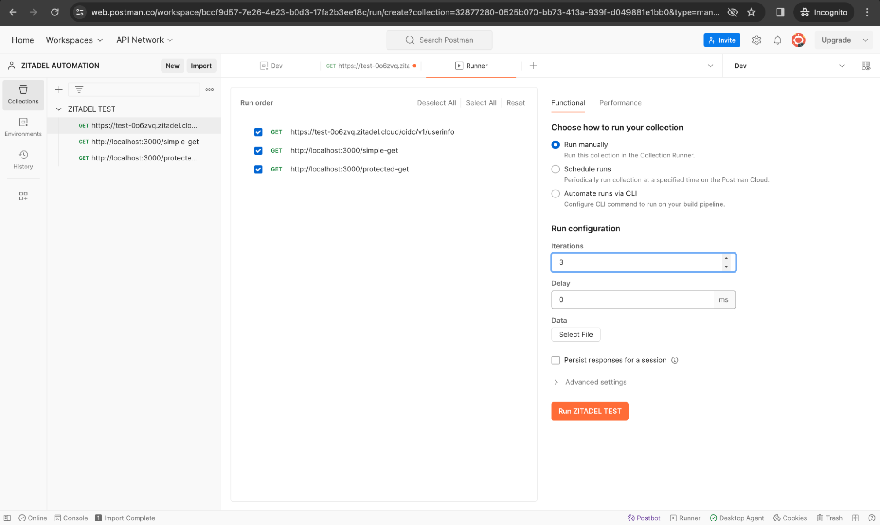The height and width of the screenshot is (525, 880).
Task: Collapse the ZITADEL TEST collection tree
Action: click(59, 109)
